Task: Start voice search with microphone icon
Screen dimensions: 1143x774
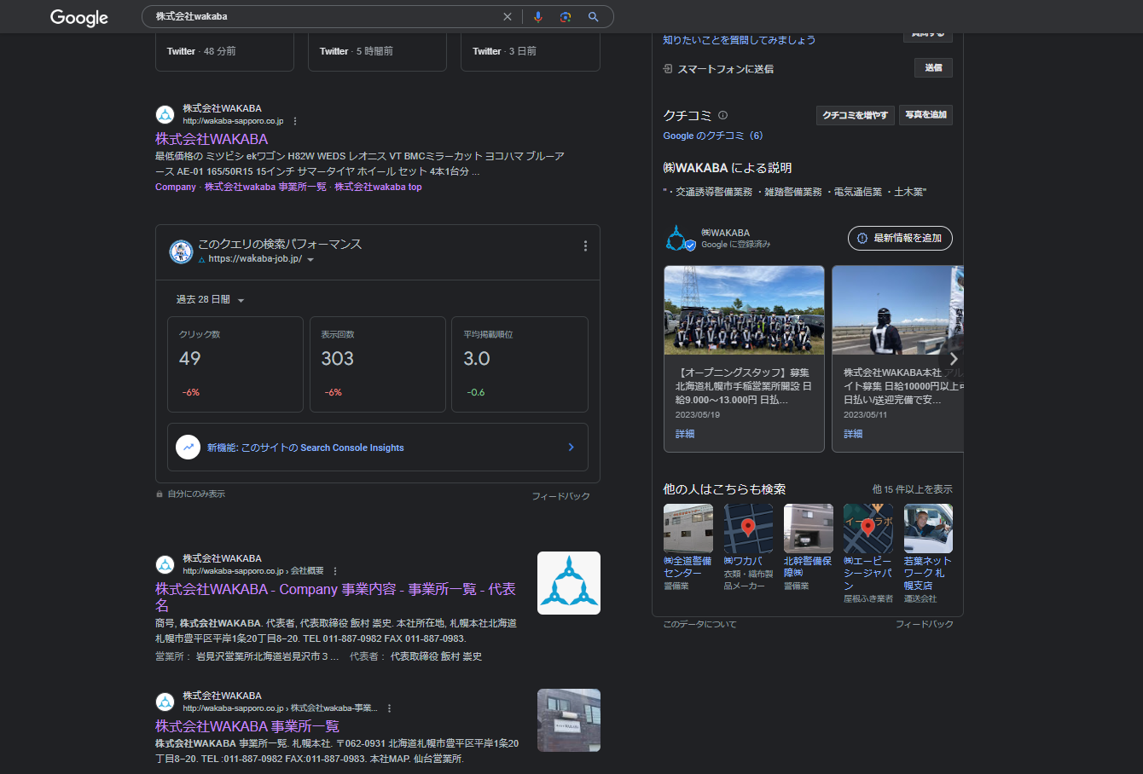Action: point(538,17)
